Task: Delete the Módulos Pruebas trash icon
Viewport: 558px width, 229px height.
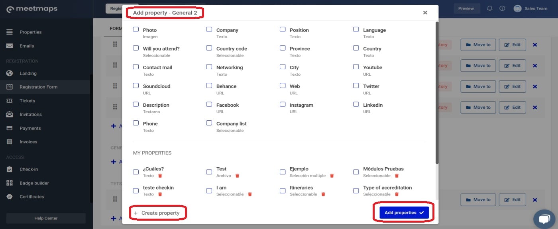Action: pyautogui.click(x=397, y=176)
